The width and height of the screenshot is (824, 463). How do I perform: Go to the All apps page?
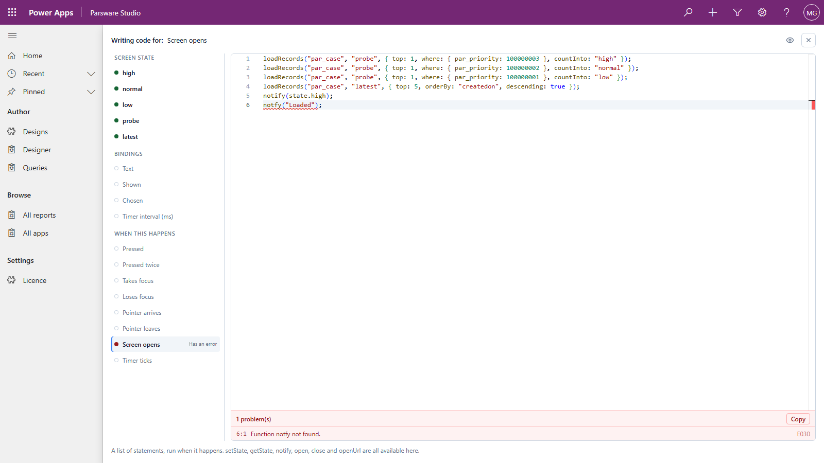(51, 233)
